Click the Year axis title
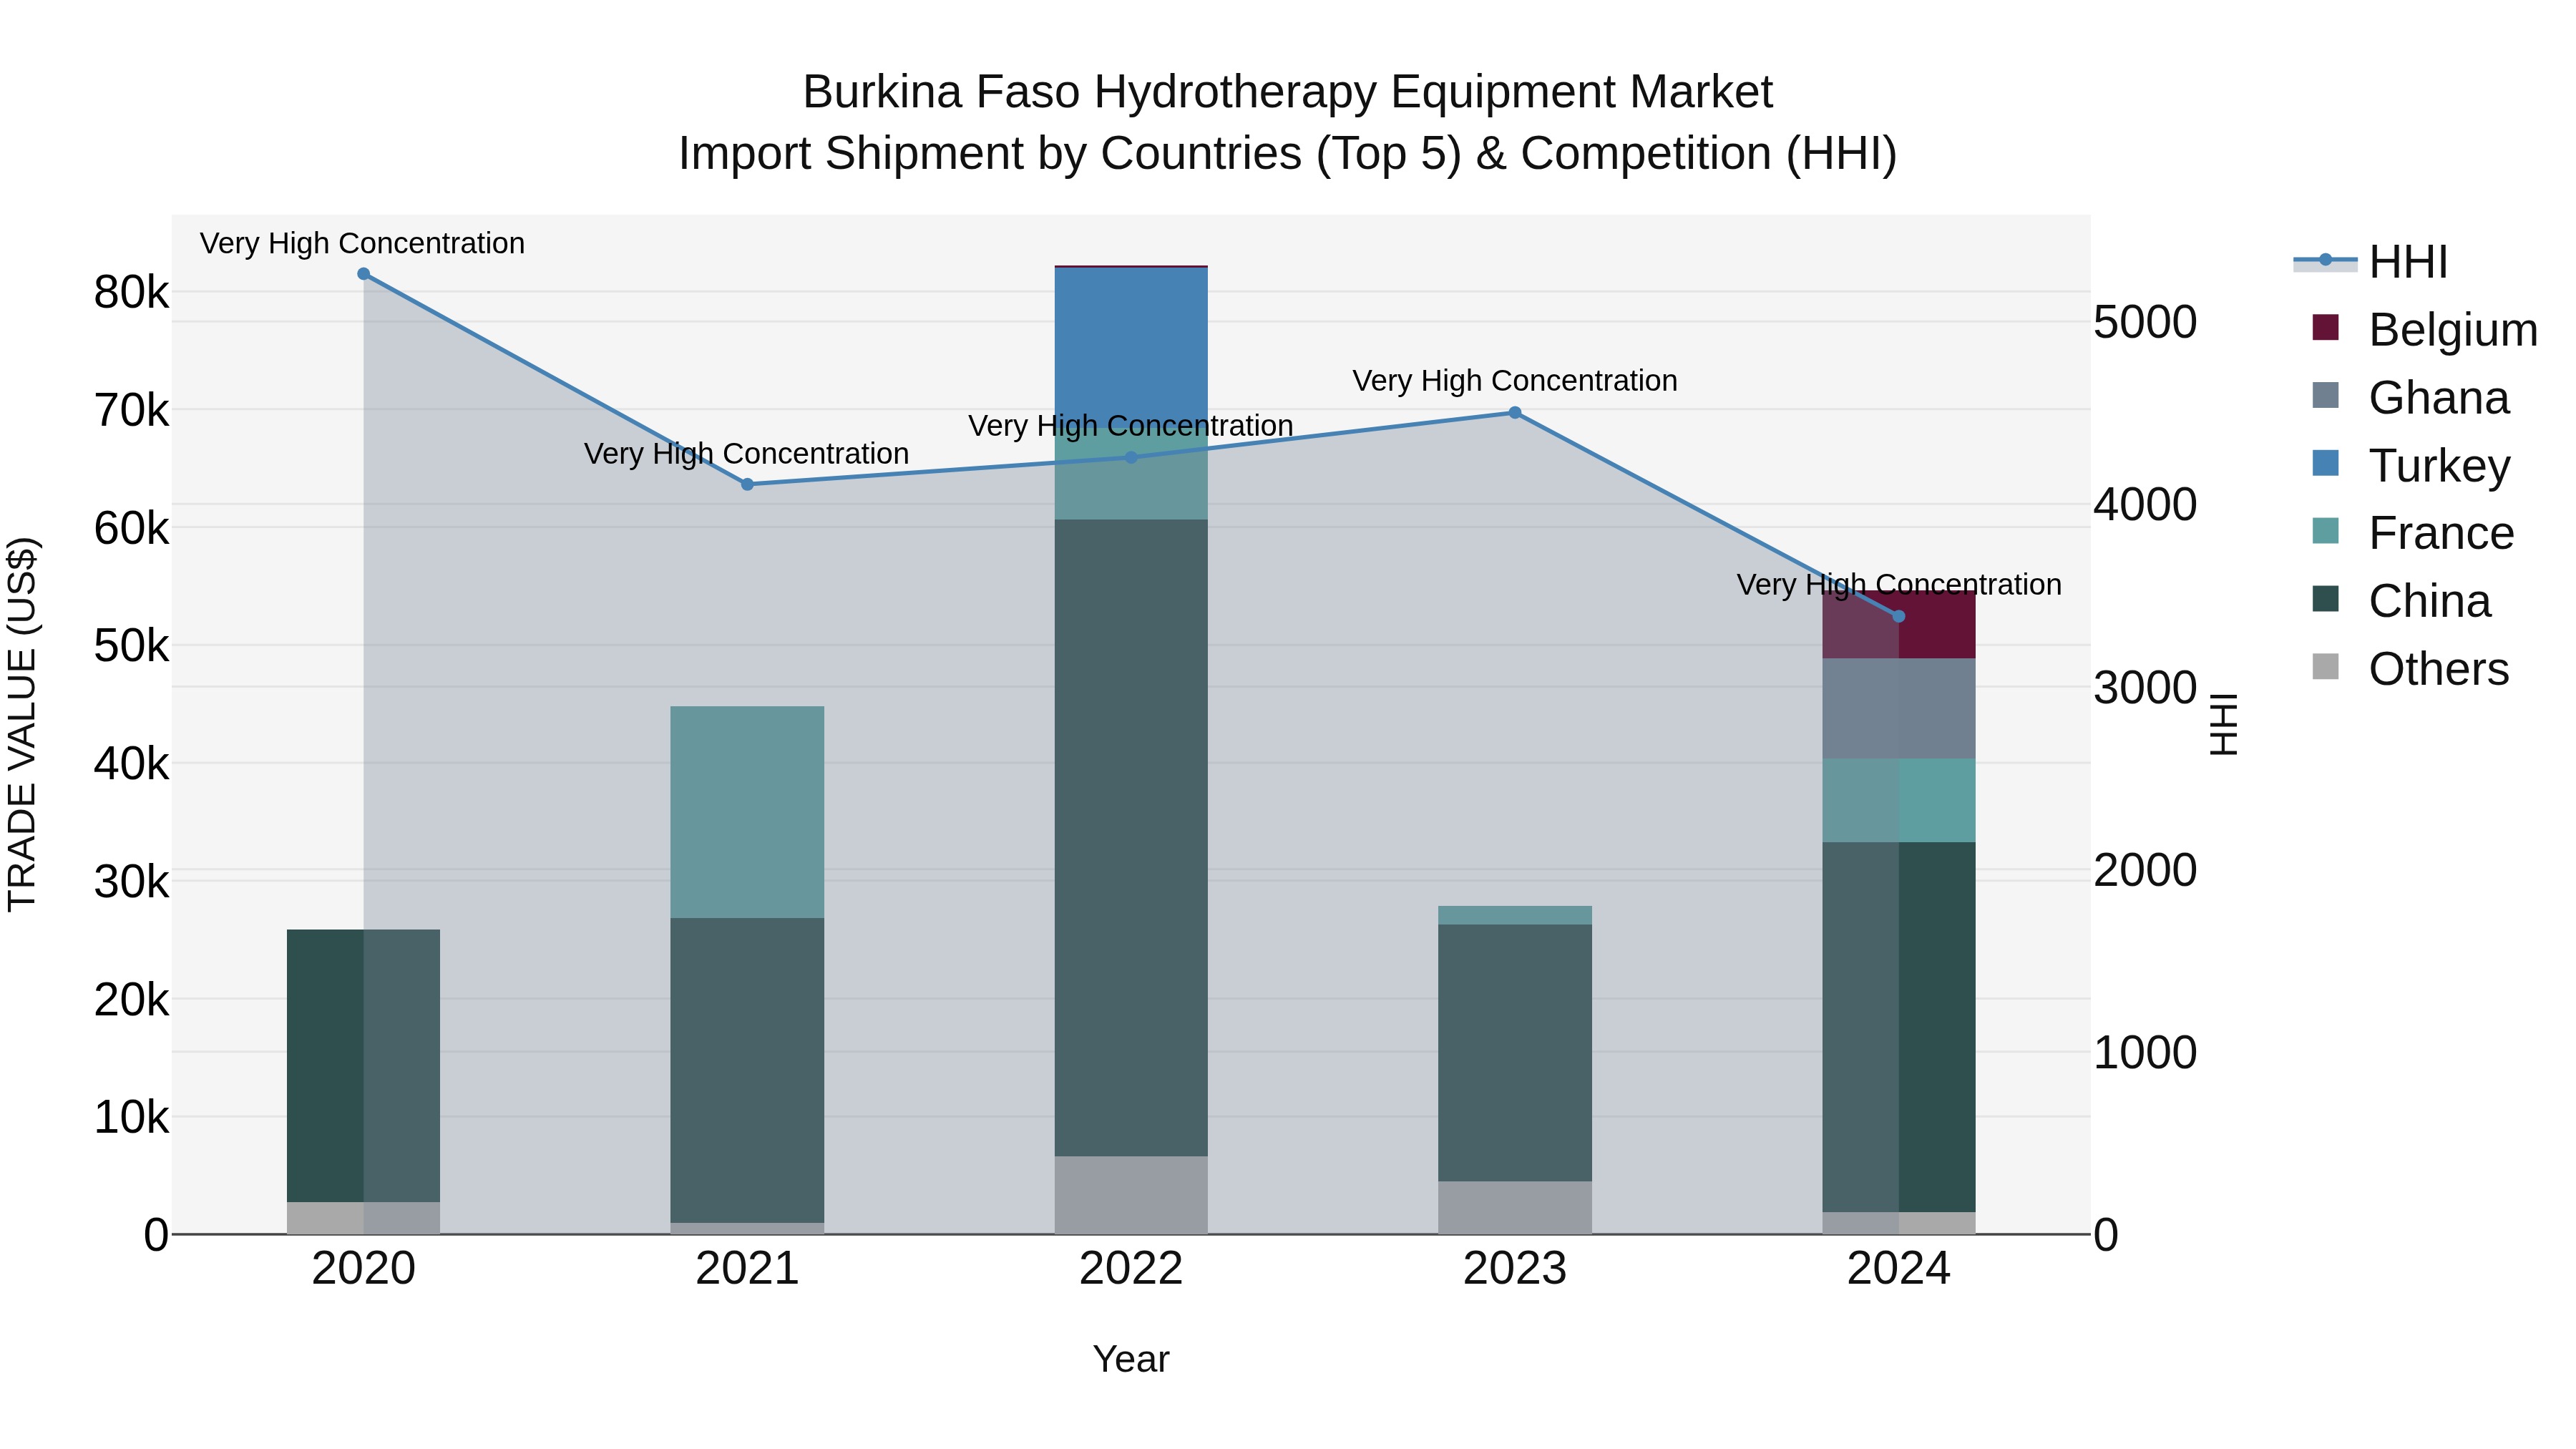The width and height of the screenshot is (2576, 1449). (1131, 1359)
